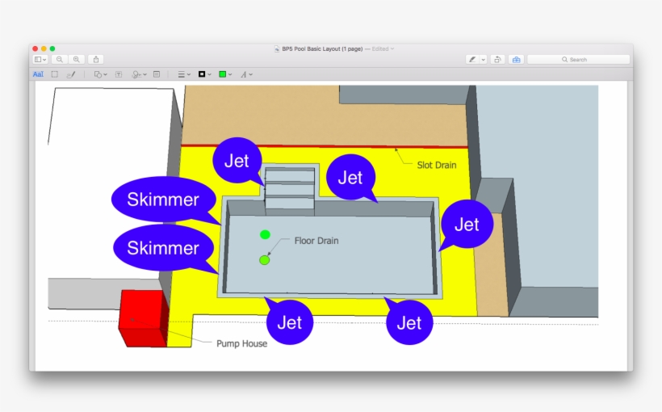Click the Rotate page button
662x412 pixels.
point(498,60)
